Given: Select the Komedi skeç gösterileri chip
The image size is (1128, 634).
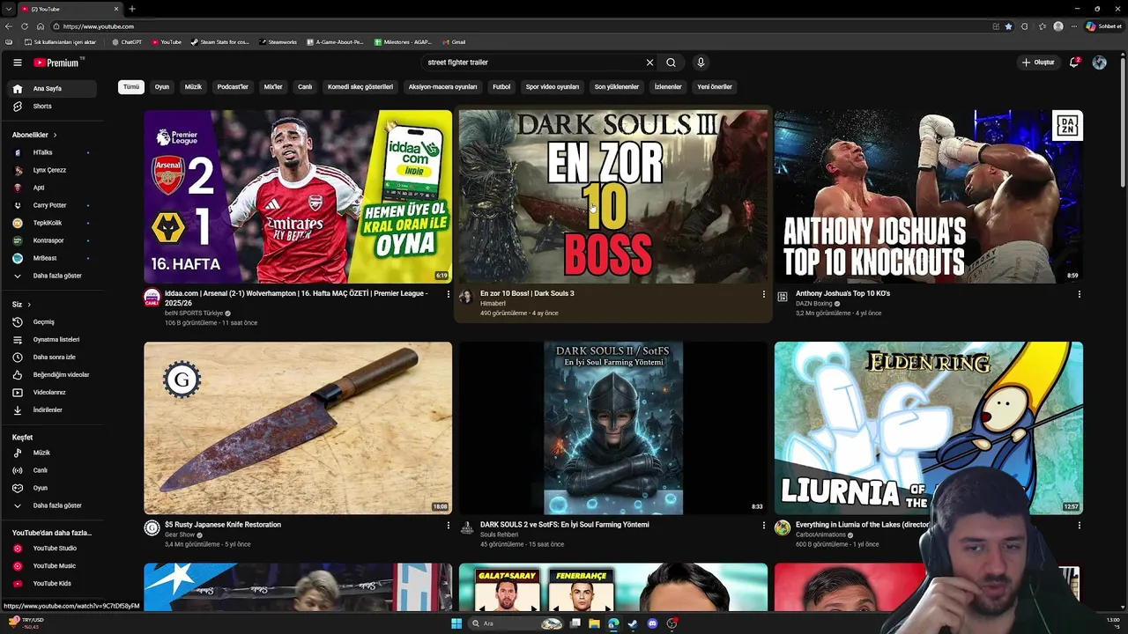Looking at the screenshot, I should (360, 87).
